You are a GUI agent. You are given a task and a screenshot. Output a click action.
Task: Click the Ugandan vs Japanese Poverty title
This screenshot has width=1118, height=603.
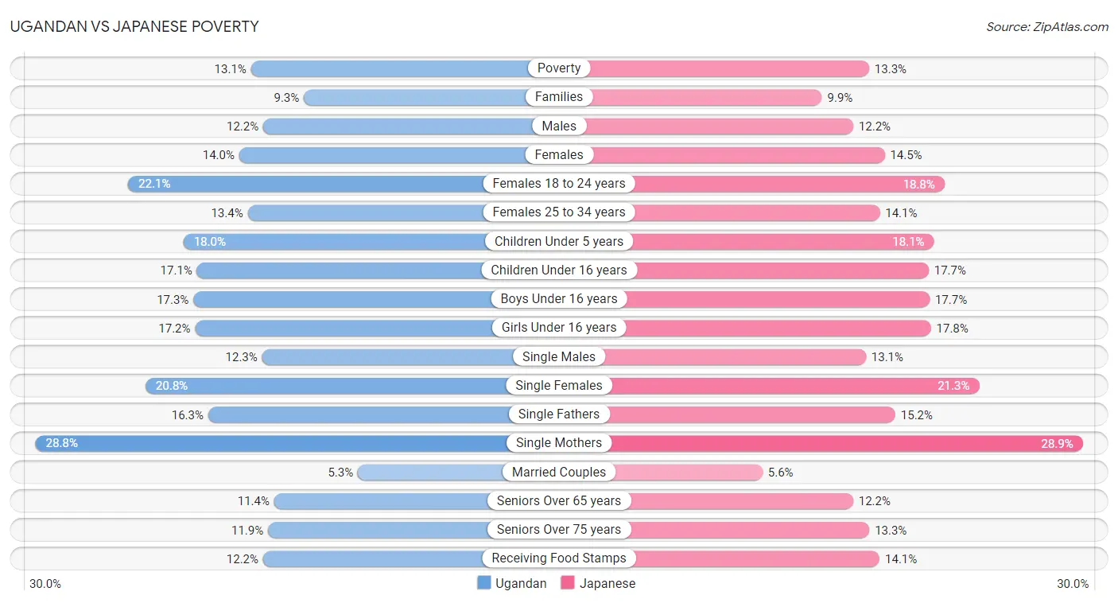pyautogui.click(x=134, y=26)
